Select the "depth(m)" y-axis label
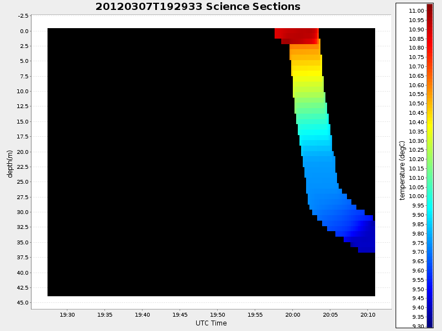 pos(10,163)
